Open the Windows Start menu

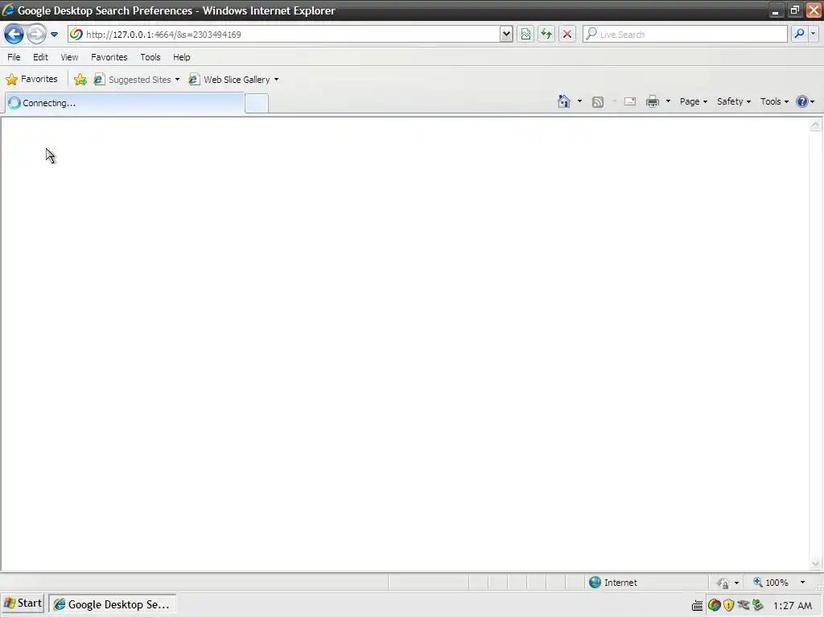coord(22,604)
